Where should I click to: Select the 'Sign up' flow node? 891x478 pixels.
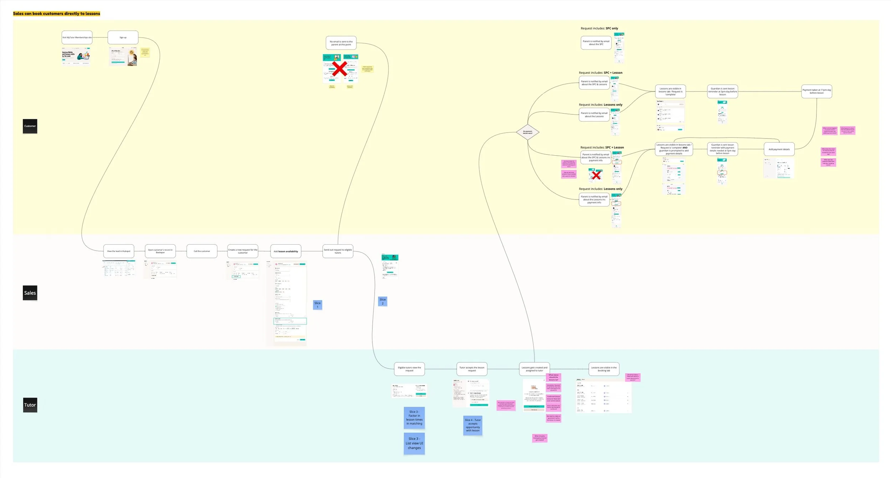click(x=123, y=37)
